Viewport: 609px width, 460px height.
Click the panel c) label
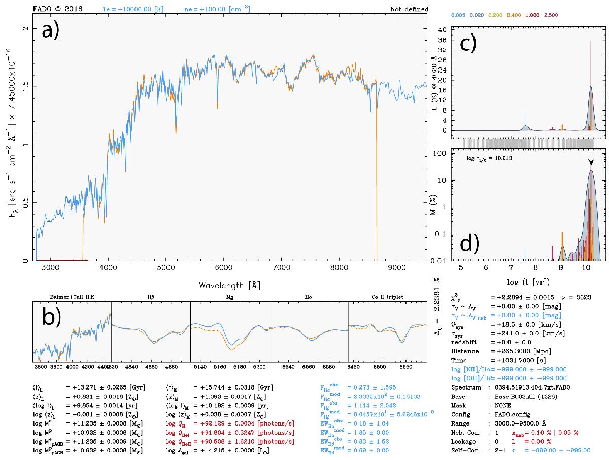467,43
